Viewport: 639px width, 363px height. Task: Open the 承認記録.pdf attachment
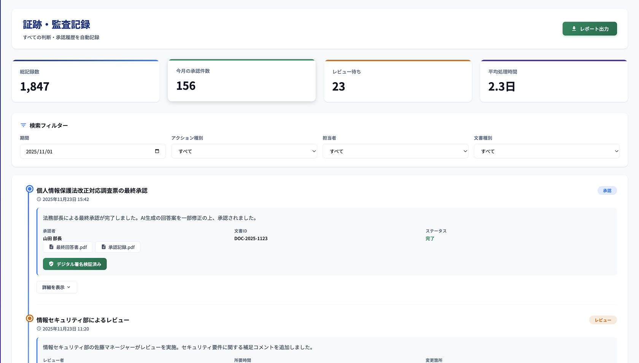point(118,247)
